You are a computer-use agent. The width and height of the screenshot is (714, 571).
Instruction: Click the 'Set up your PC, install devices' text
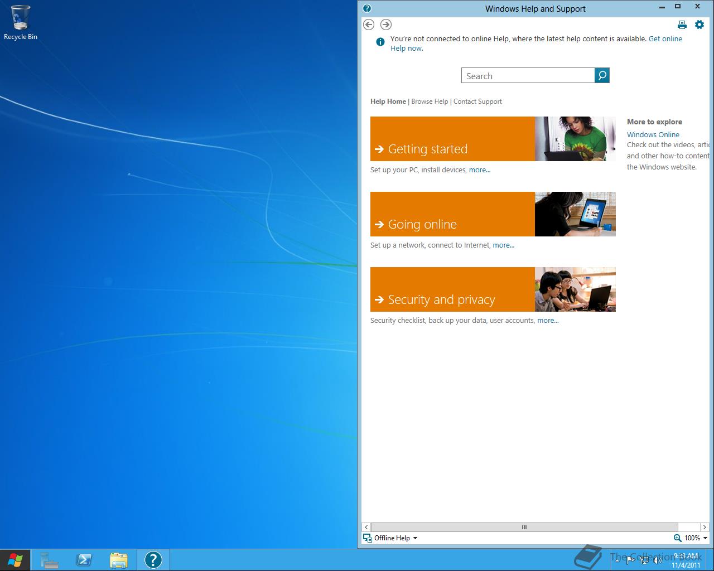pyautogui.click(x=418, y=170)
